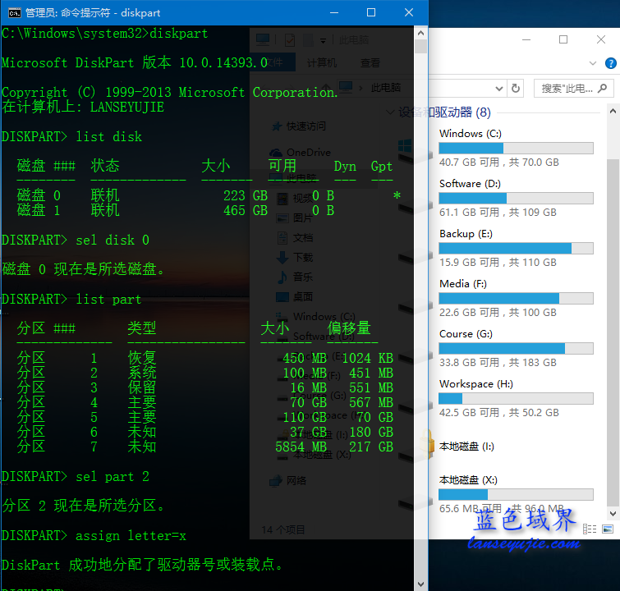This screenshot has height=591, width=620.
Task: Click the File Explorer vertical scrollbar thumb
Action: pyautogui.click(x=613, y=332)
